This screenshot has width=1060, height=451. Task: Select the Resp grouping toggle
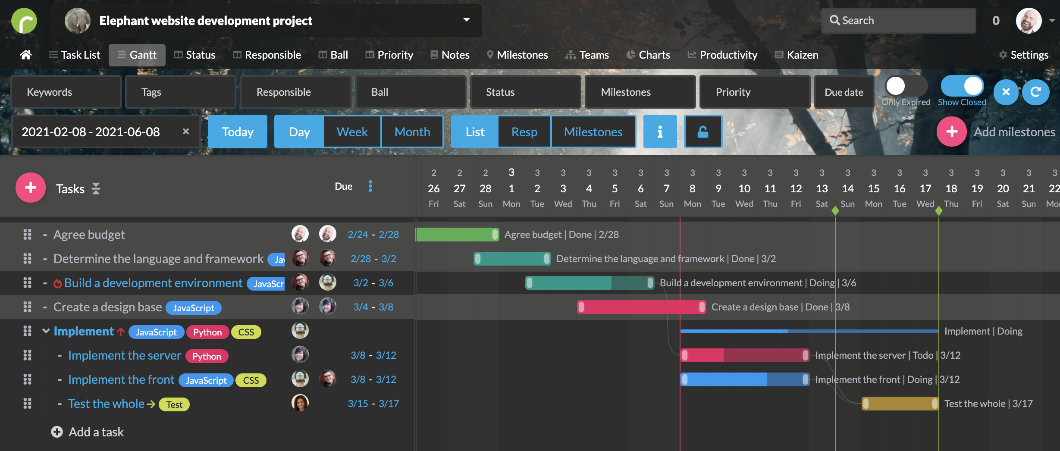(524, 132)
